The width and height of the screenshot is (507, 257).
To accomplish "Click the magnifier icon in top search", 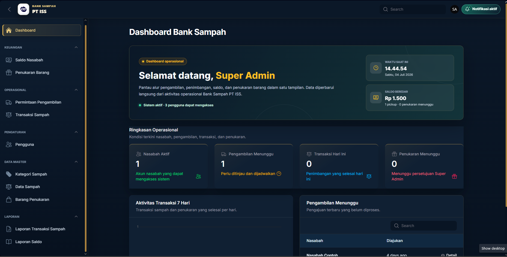I will coord(386,9).
